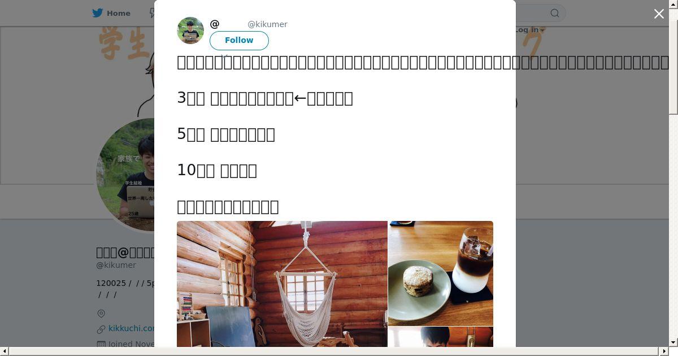678x356 pixels.
Task: Select the Home tab in navigation
Action: coord(111,13)
